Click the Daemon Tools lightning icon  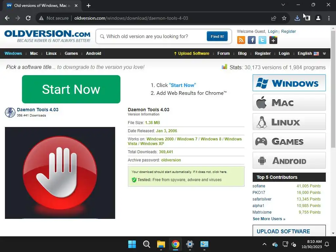click(x=10, y=113)
